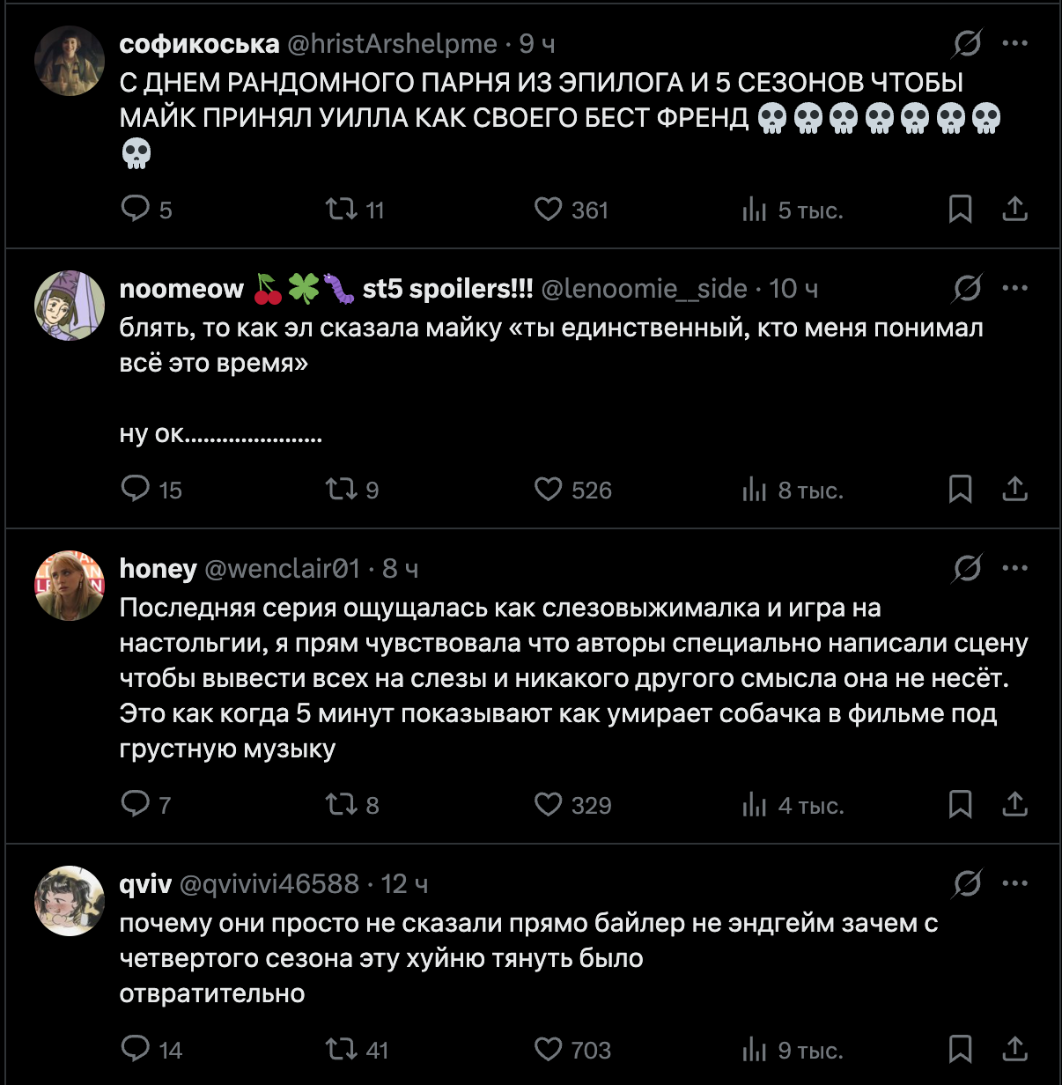The width and height of the screenshot is (1062, 1085).
Task: Click софикоська's profile avatar
Action: (70, 61)
